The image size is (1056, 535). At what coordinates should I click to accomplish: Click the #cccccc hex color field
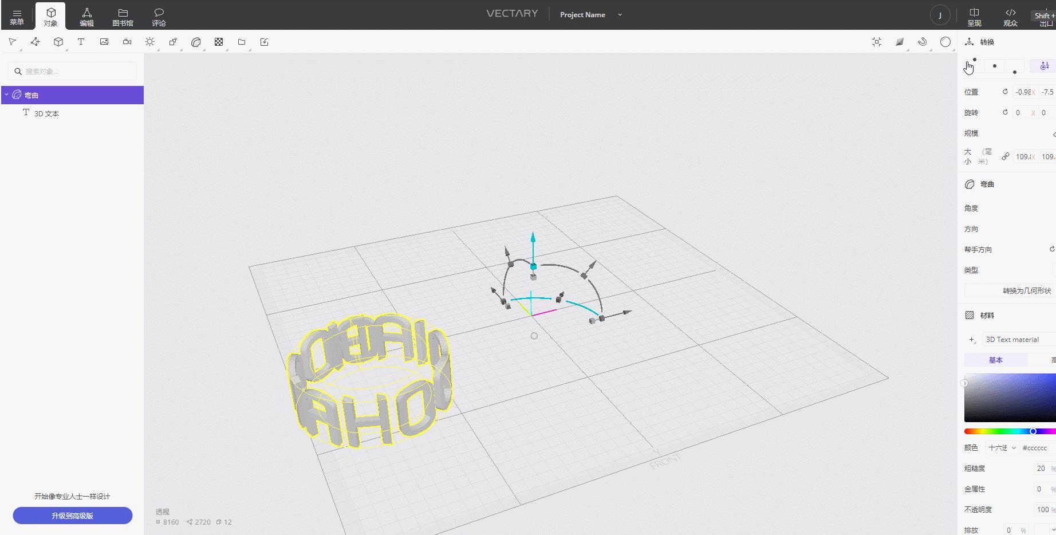[x=1037, y=448]
